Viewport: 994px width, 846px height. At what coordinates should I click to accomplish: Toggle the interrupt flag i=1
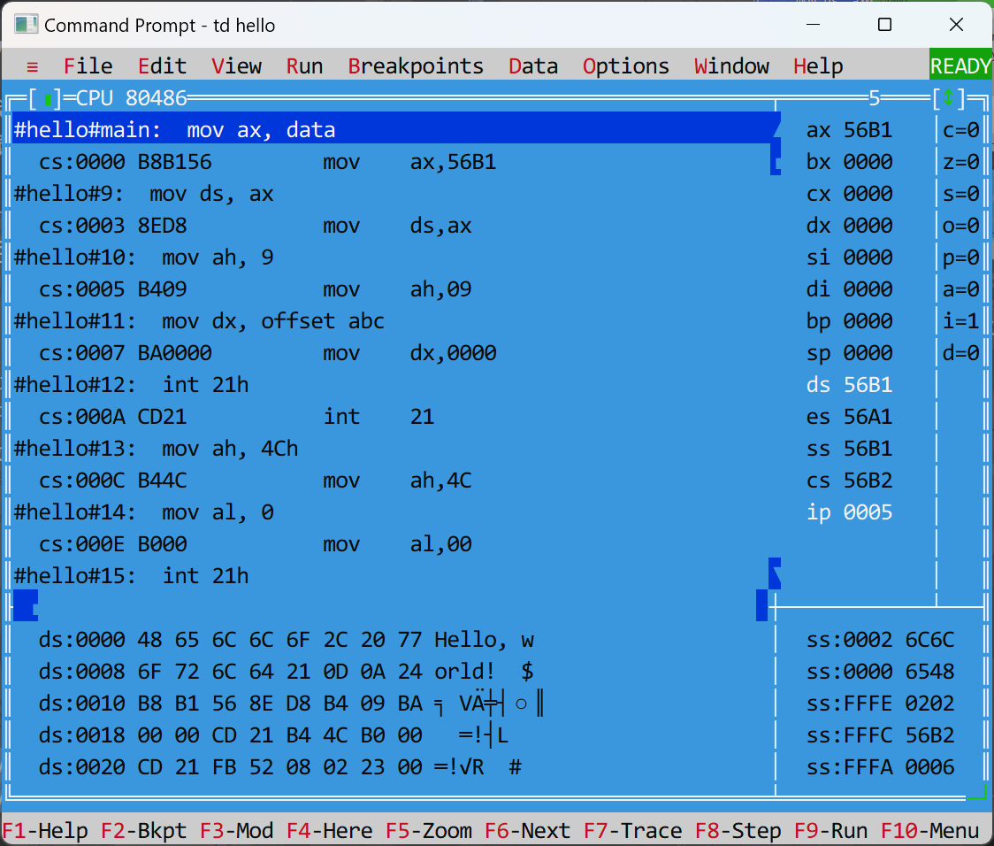coord(960,321)
